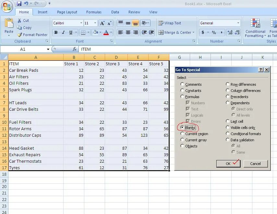Click the Select All corner button
The height and width of the screenshot is (214, 277).
[4, 57]
